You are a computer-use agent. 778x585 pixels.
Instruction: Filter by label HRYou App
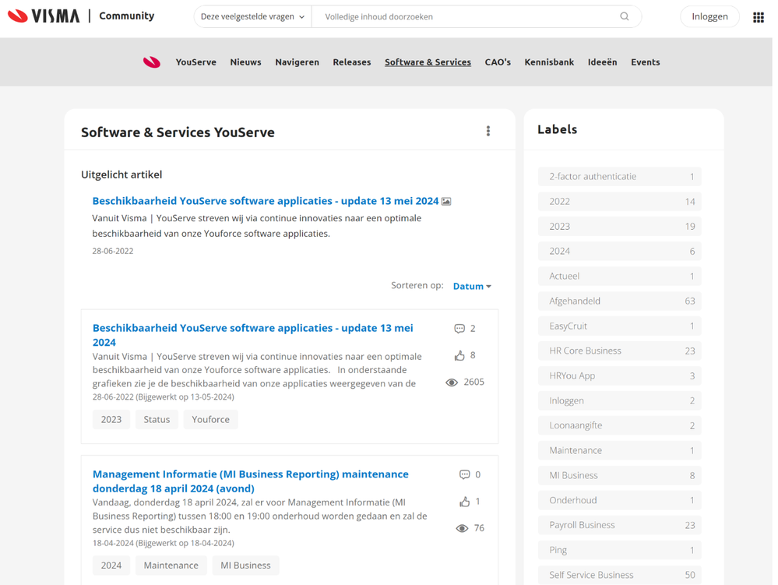pyautogui.click(x=620, y=375)
